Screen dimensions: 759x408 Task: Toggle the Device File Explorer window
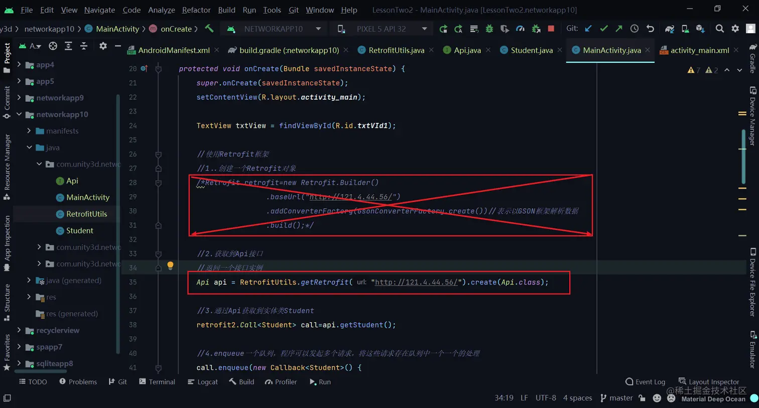click(752, 282)
